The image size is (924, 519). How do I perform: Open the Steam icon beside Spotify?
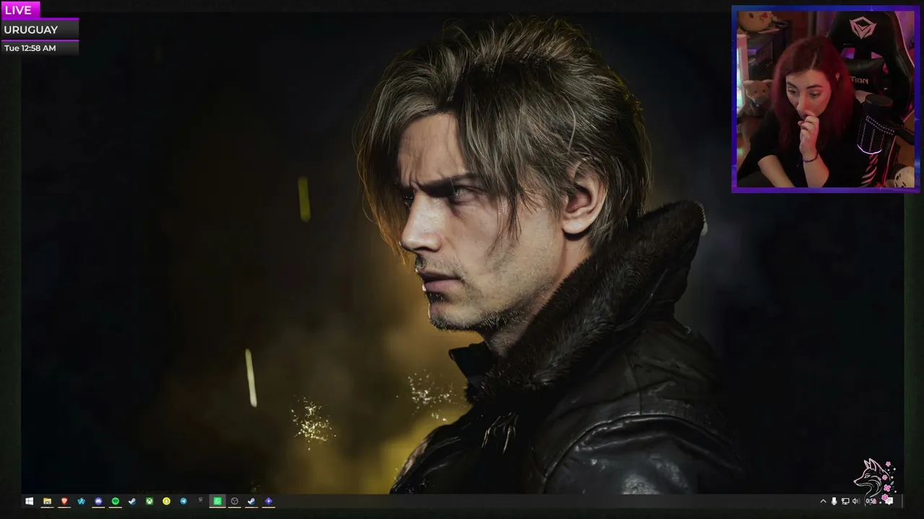tap(132, 501)
